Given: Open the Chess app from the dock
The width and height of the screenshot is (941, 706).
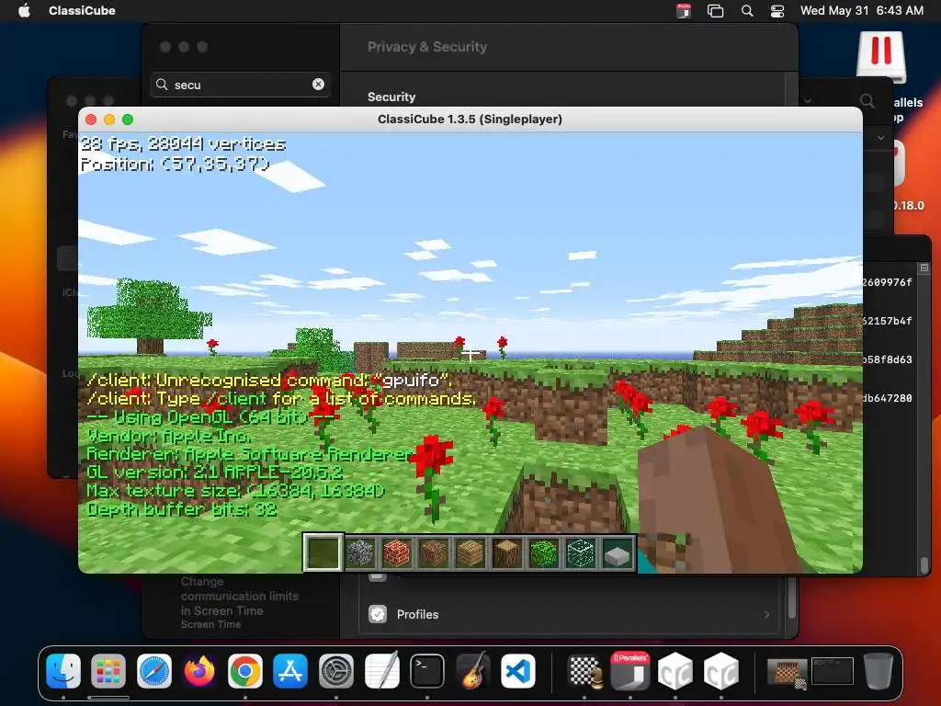Looking at the screenshot, I should point(584,670).
